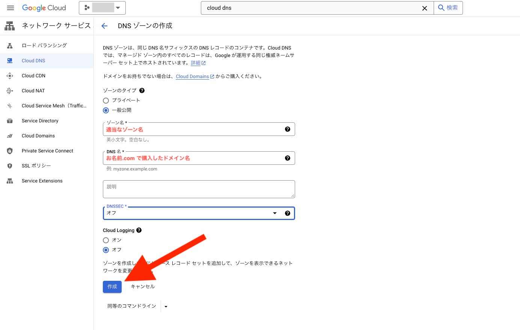Image resolution: width=520 pixels, height=330 pixels.
Task: Open Cloud DNS in the sidebar
Action: [x=34, y=60]
